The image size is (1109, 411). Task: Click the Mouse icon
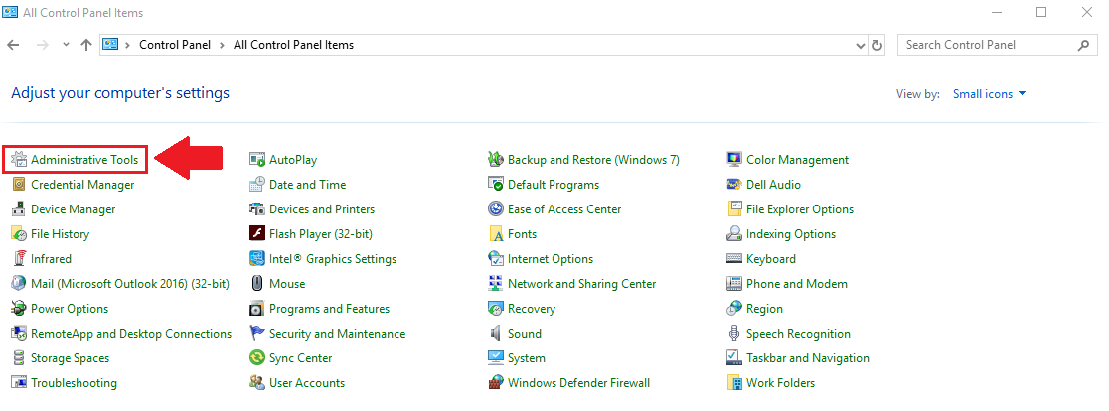click(257, 283)
